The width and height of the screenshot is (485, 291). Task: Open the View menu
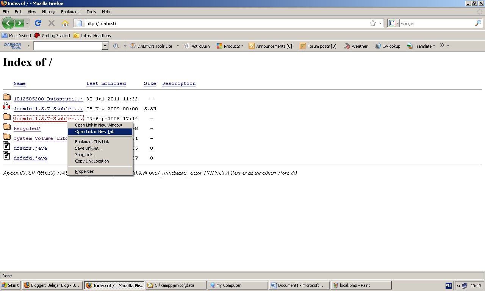point(32,12)
